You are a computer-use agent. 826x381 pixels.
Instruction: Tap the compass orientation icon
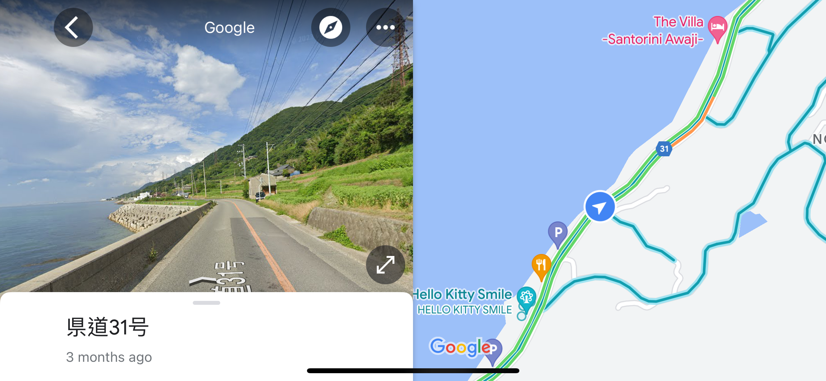(330, 27)
